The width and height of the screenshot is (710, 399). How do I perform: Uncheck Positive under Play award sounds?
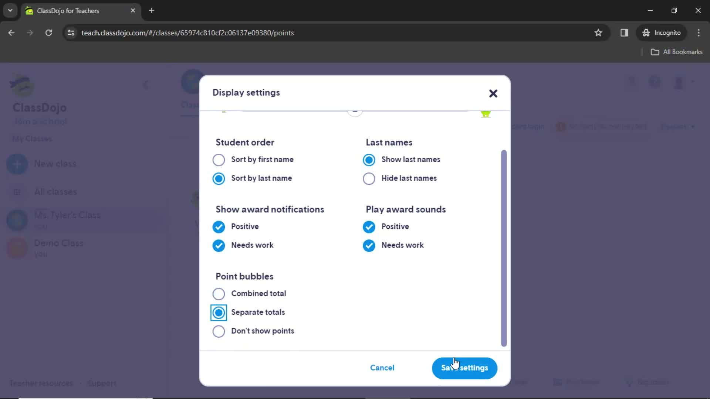[369, 227]
